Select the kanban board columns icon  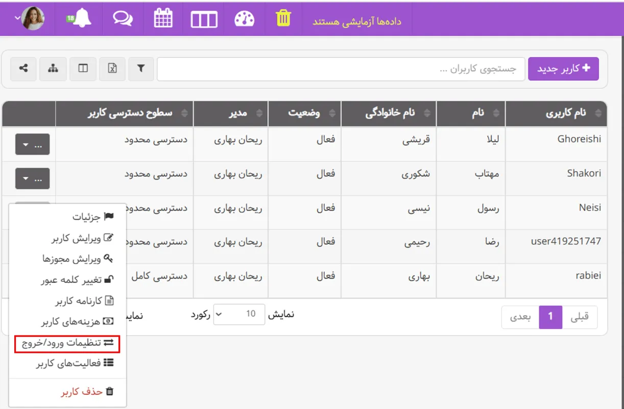pos(203,18)
